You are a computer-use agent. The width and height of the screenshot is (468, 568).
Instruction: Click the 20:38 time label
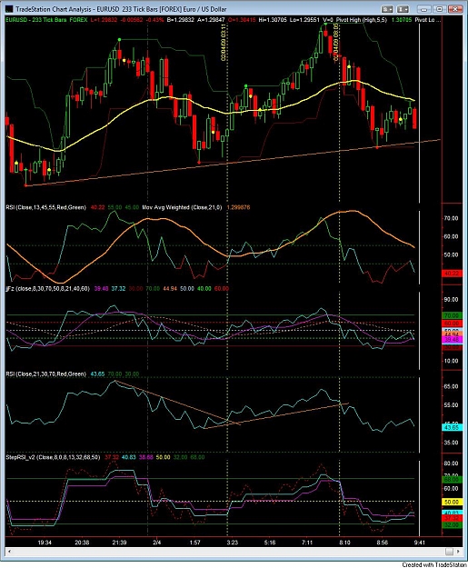click(82, 543)
